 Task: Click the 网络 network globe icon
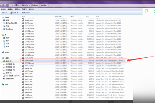pos(3,84)
